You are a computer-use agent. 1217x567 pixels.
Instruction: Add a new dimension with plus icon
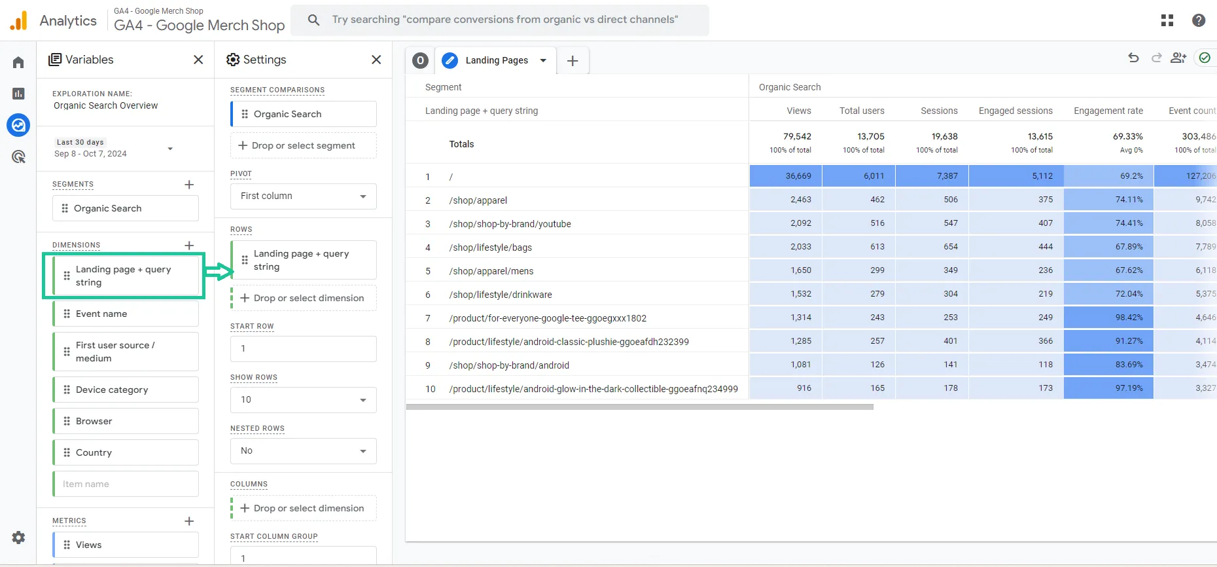[189, 246]
